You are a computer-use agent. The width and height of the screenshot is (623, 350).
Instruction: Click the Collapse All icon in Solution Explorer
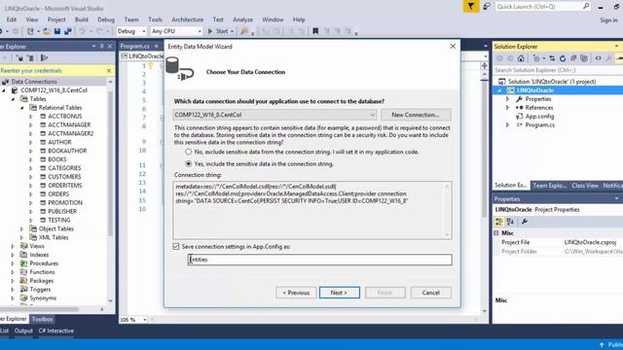point(573,58)
